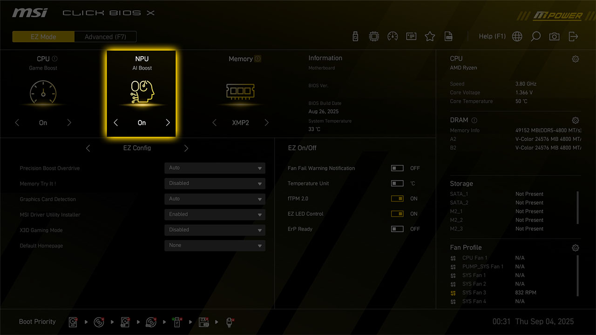
Task: Disable the fTPM 2.0 toggle
Action: pyautogui.click(x=397, y=199)
